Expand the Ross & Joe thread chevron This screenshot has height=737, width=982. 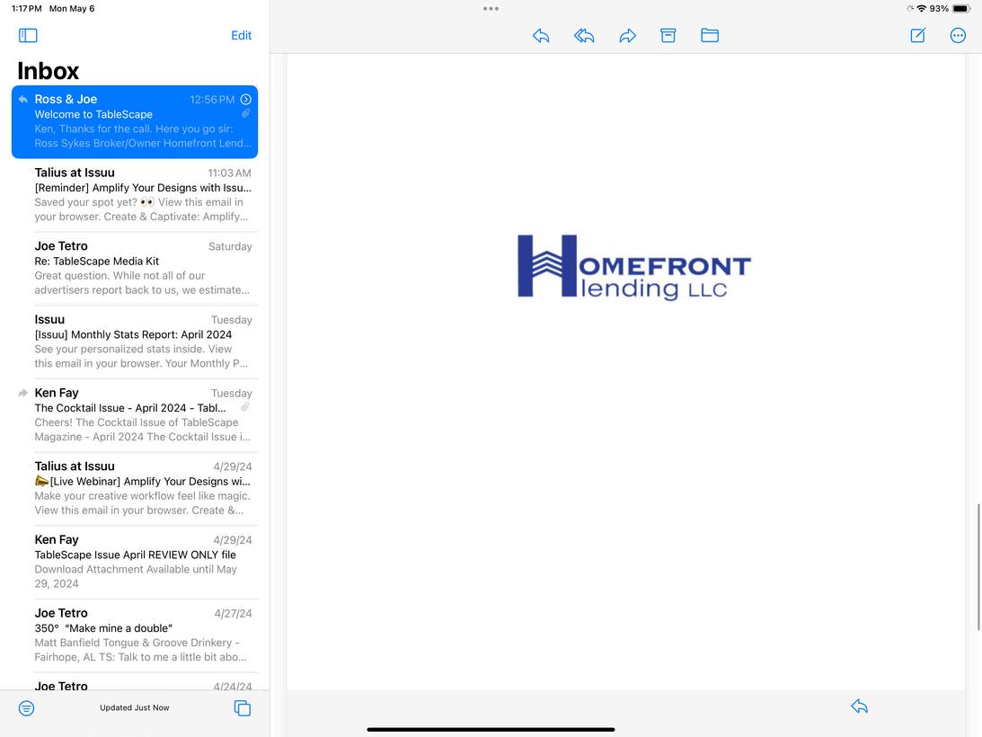tap(246, 99)
